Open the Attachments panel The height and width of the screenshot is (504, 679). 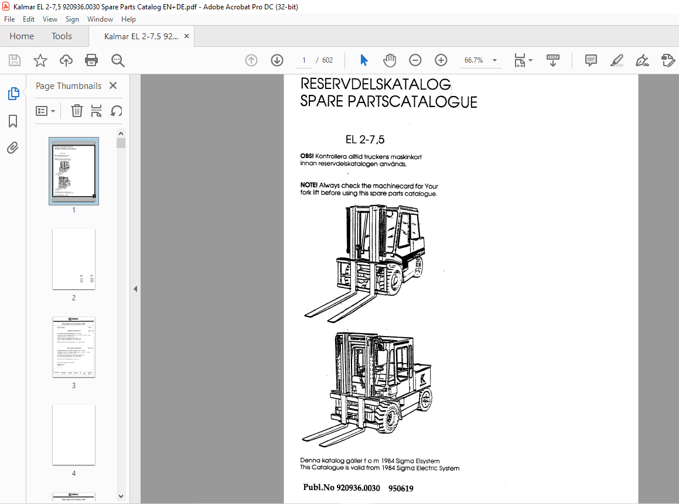click(x=13, y=148)
